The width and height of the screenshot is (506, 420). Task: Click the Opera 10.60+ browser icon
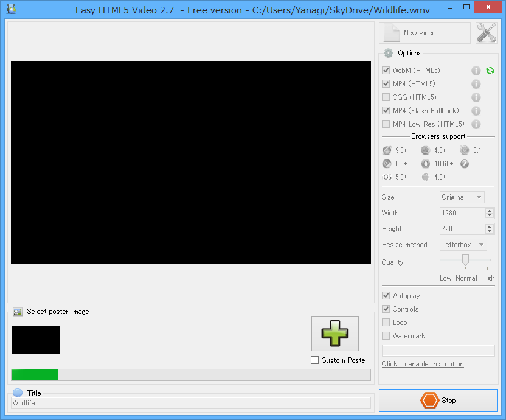click(426, 164)
